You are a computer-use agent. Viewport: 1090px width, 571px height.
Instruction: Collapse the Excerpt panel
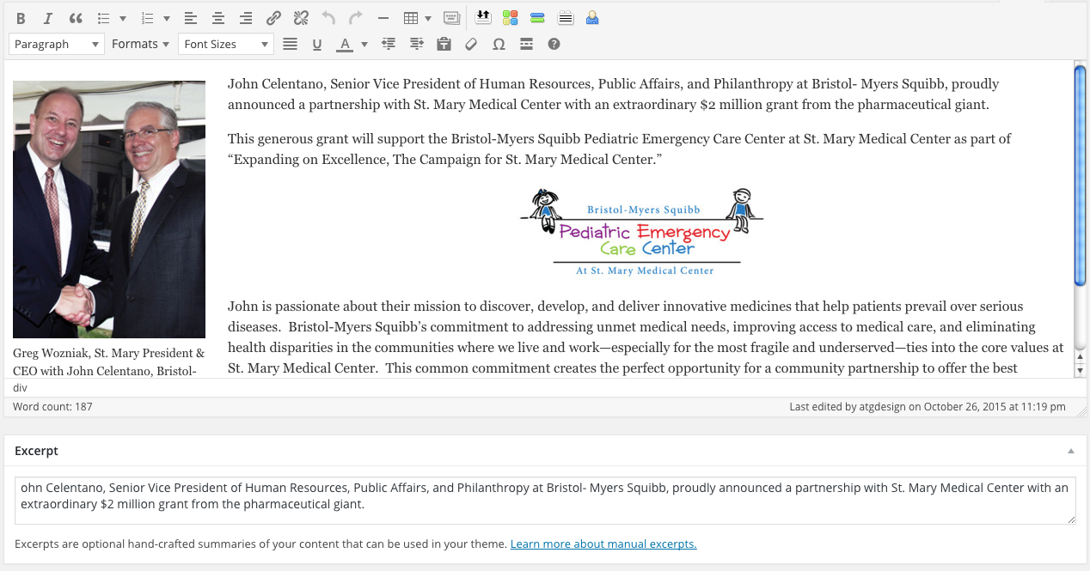1070,451
